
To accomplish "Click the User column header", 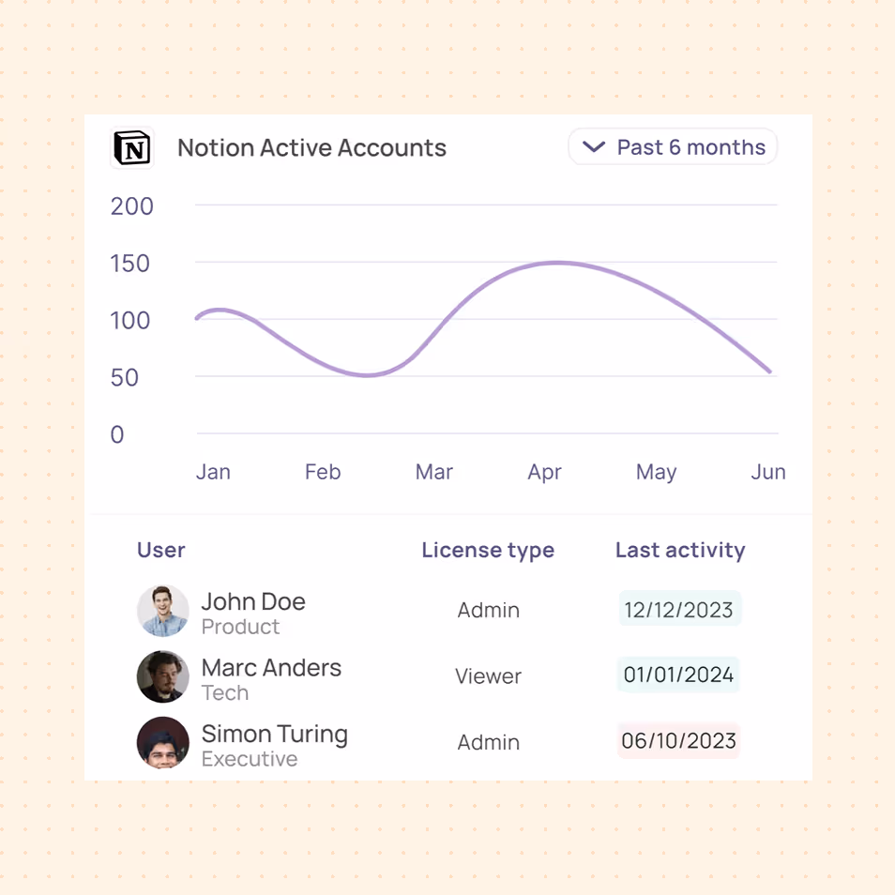I will pyautogui.click(x=161, y=550).
